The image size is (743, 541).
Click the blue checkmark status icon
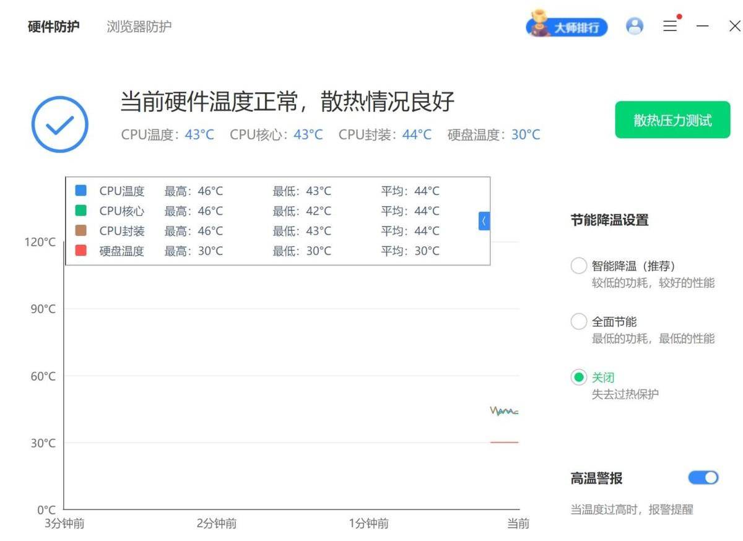(x=59, y=123)
